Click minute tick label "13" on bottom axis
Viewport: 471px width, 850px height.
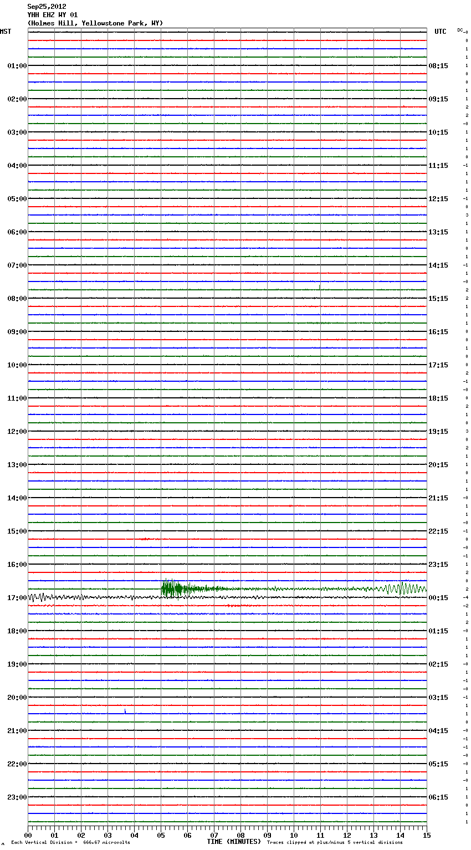coord(373,835)
